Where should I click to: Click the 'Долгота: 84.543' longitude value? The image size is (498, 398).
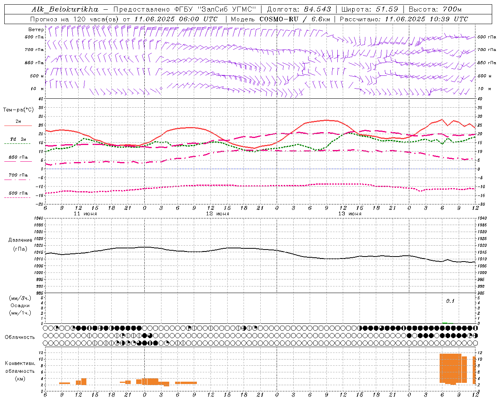tap(299, 9)
